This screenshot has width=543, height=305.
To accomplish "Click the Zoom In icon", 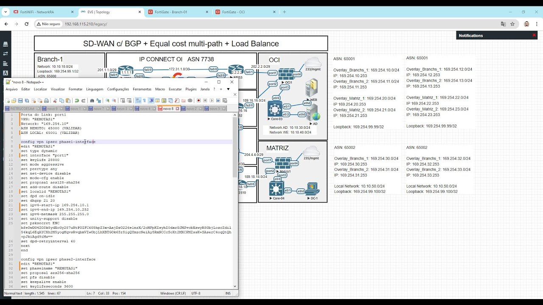I will [x=107, y=101].
